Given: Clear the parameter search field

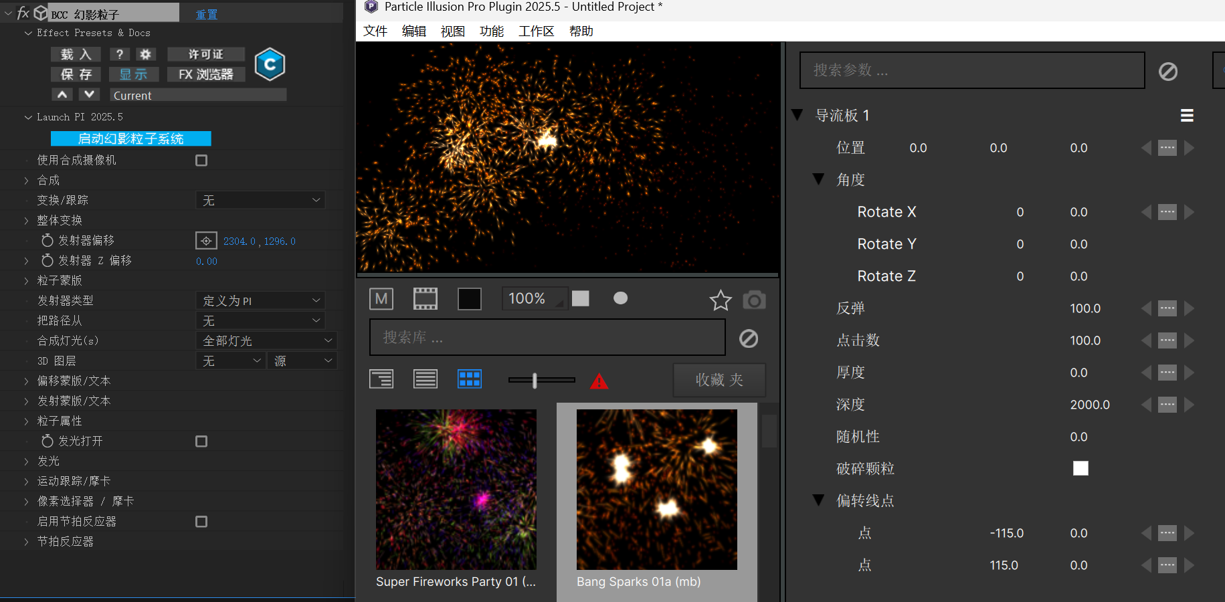Looking at the screenshot, I should click(1168, 72).
